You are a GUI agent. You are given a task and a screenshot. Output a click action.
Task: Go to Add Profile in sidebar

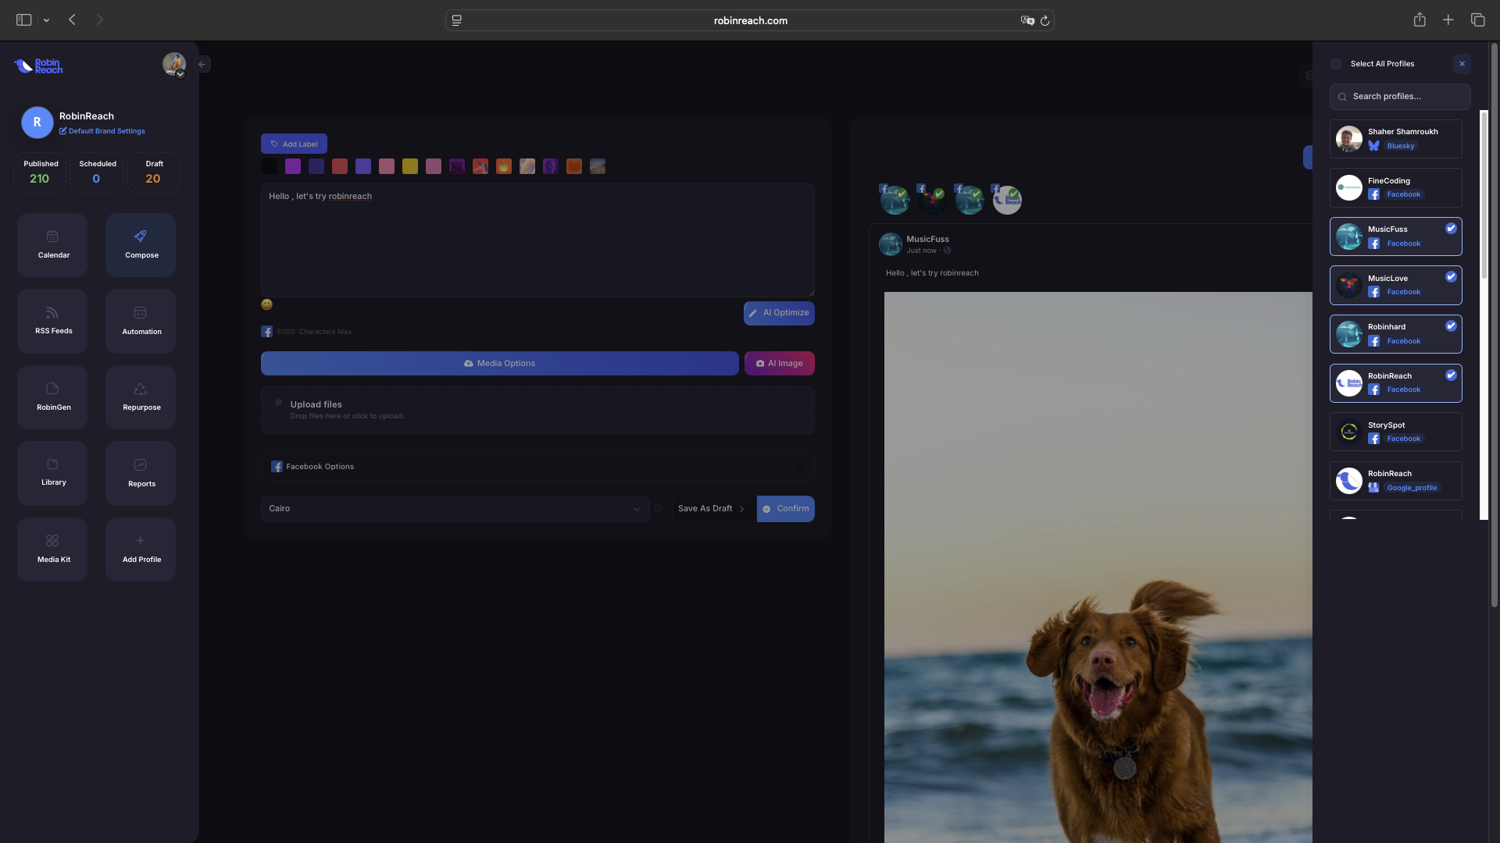141,549
